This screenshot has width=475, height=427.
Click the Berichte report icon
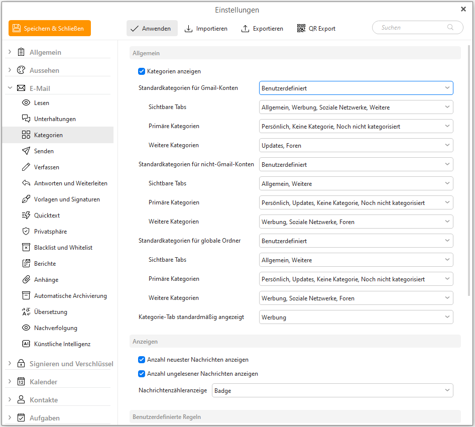point(26,263)
